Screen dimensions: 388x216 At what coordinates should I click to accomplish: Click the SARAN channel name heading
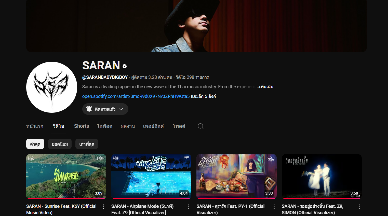[x=101, y=66]
